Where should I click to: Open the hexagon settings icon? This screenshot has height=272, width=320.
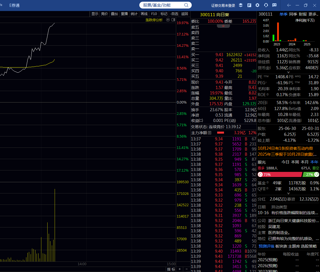point(257,5)
